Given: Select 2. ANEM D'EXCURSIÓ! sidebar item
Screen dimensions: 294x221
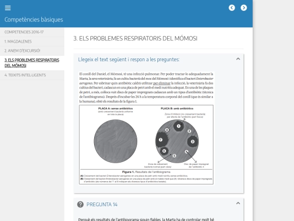Looking at the screenshot, I should tap(32, 51).
